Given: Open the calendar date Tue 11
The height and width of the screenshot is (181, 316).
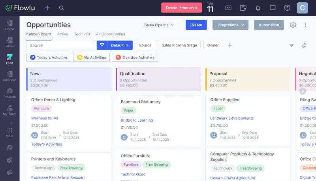Looking at the screenshot, I should point(210,7).
